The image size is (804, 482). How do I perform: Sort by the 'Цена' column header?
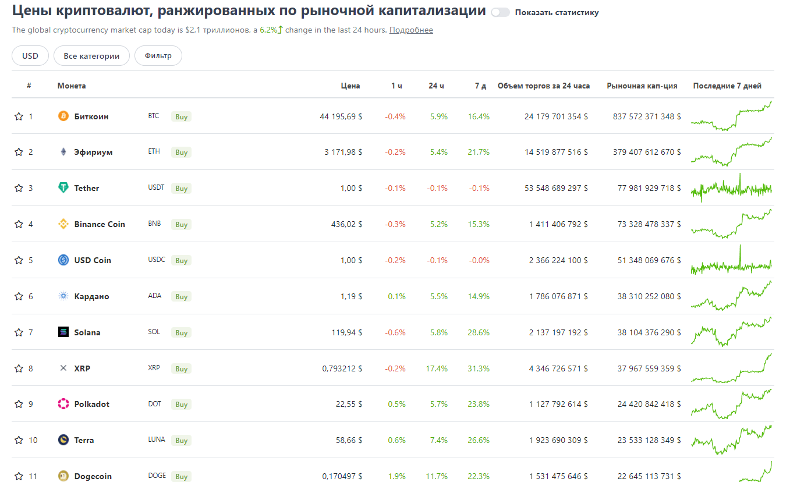point(350,86)
